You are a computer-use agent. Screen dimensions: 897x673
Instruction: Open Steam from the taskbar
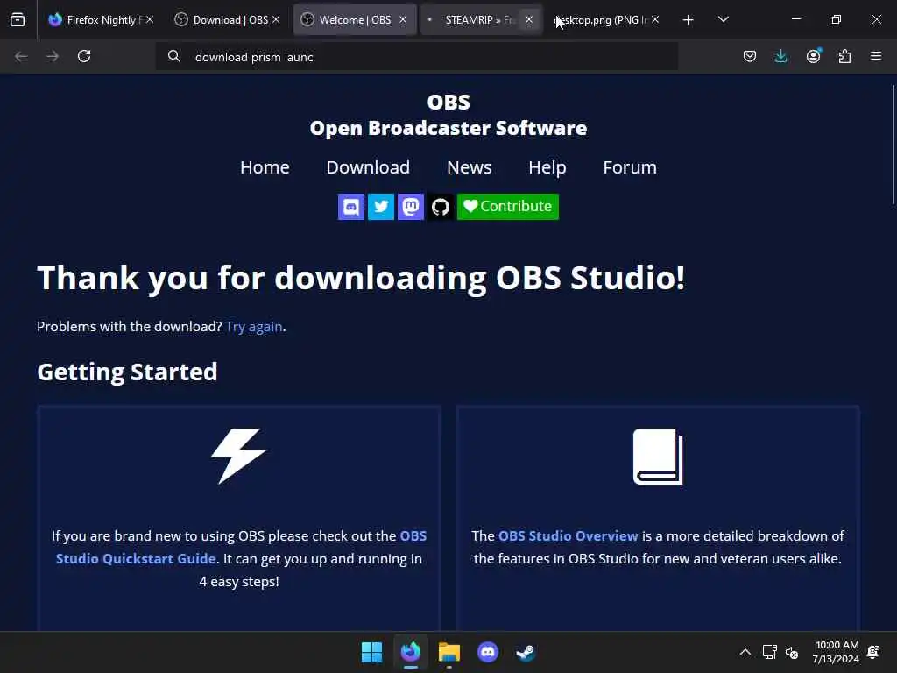coord(526,652)
